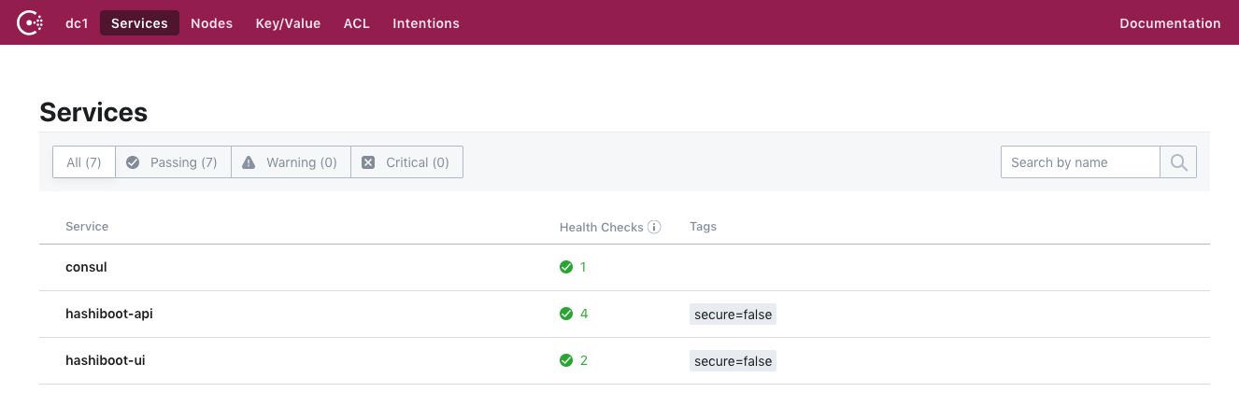Click the search magnifier icon button

coord(1178,162)
